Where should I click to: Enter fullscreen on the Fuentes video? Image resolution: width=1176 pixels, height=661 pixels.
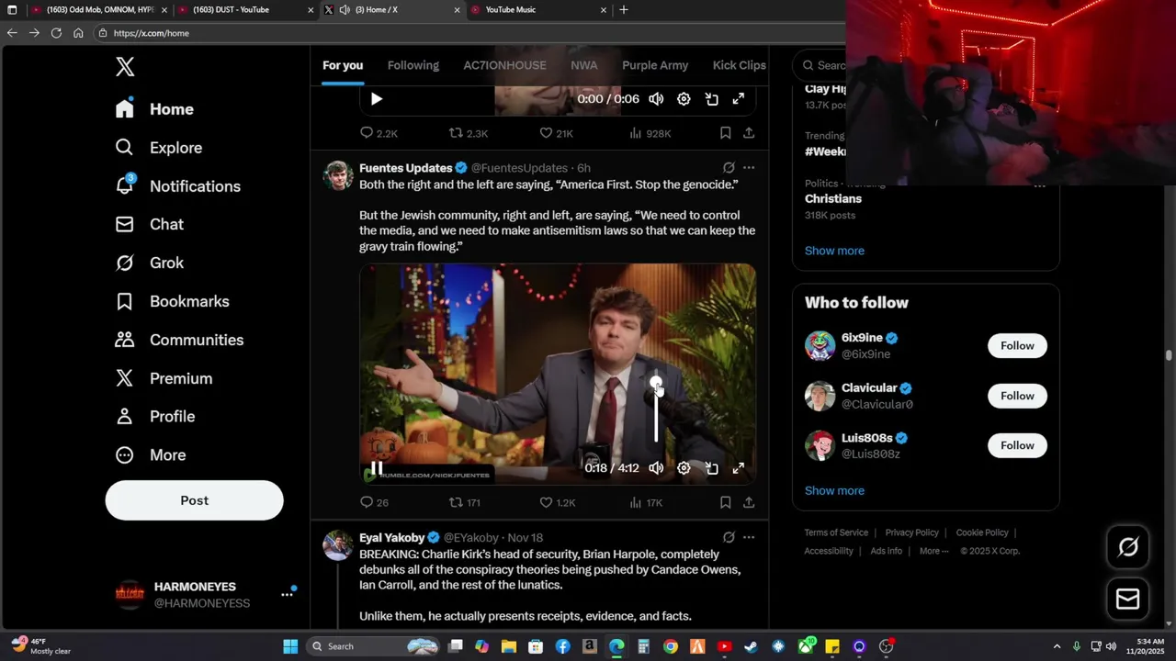coord(738,468)
